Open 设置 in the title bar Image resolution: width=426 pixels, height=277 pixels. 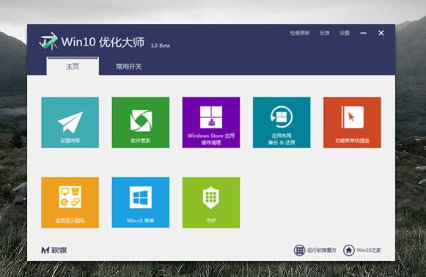point(345,33)
